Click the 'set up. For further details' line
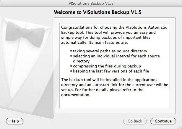The image size is (182, 129). click(102, 90)
